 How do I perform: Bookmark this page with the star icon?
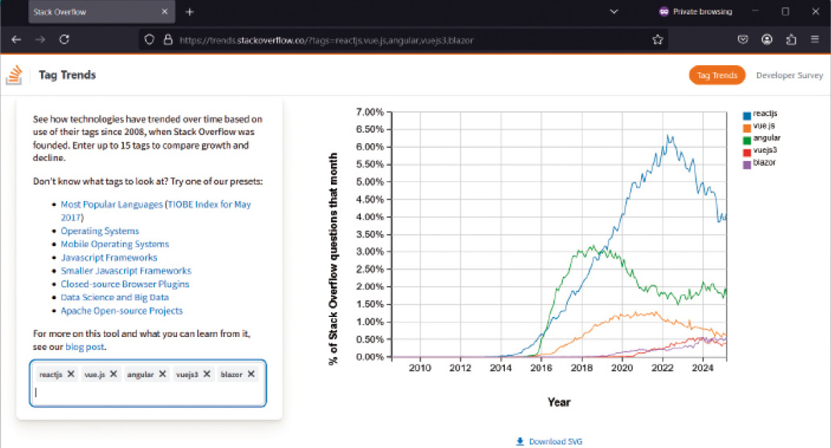[658, 39]
